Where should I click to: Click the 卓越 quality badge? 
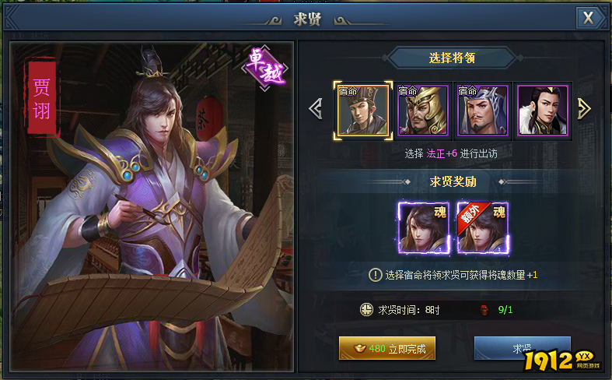[265, 68]
